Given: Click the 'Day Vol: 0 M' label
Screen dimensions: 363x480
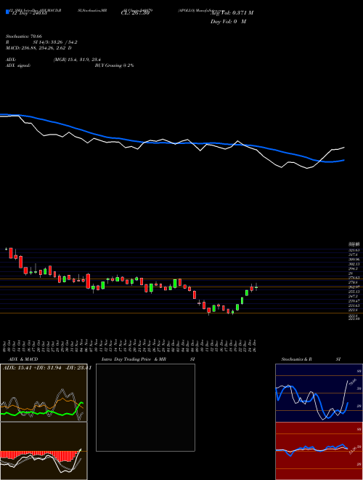Looking at the screenshot, I should tap(228, 22).
